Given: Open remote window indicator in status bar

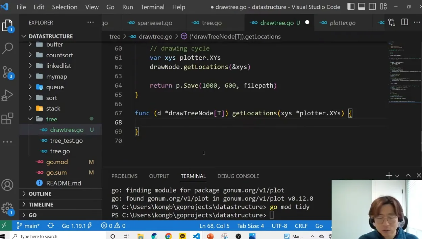Looking at the screenshot, I should 4,226.
